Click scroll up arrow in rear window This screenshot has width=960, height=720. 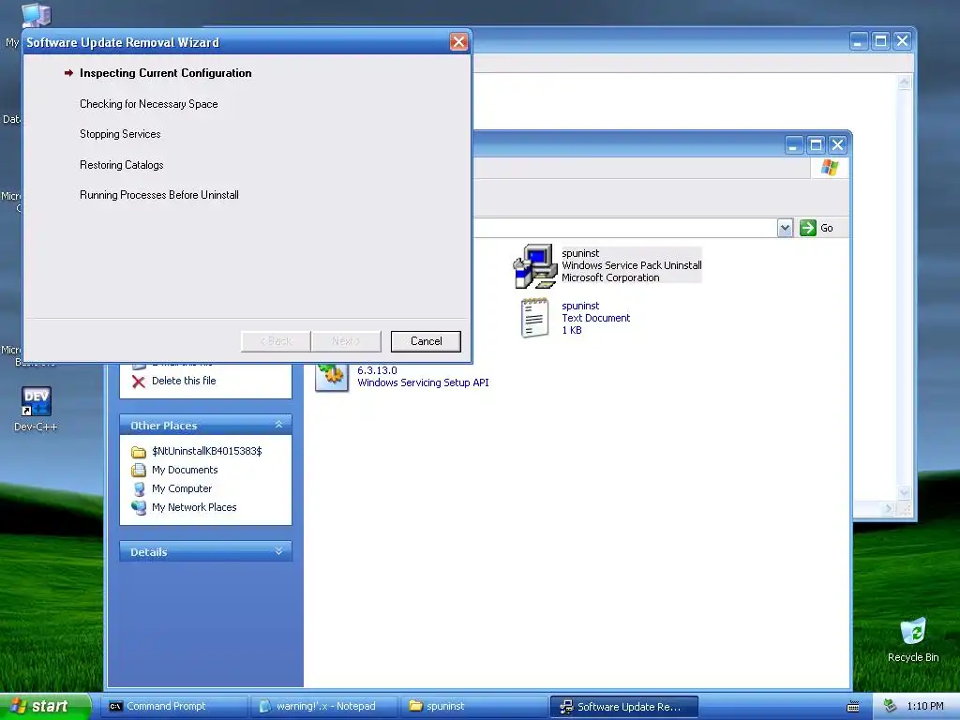[905, 82]
